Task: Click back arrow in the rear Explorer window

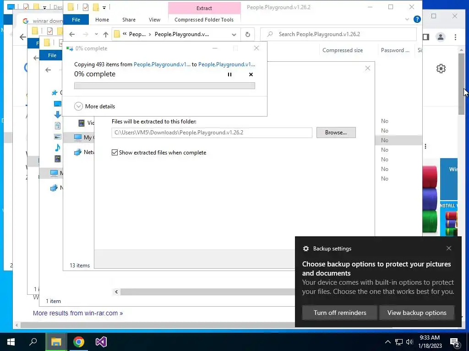Action: click(x=48, y=70)
